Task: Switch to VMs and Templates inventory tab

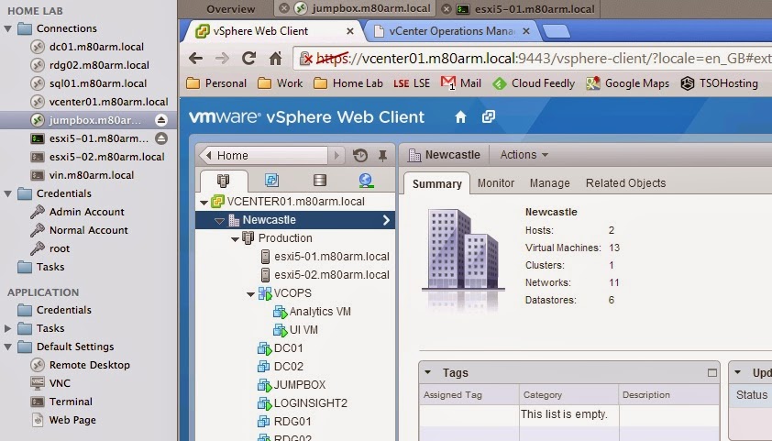Action: tap(271, 180)
